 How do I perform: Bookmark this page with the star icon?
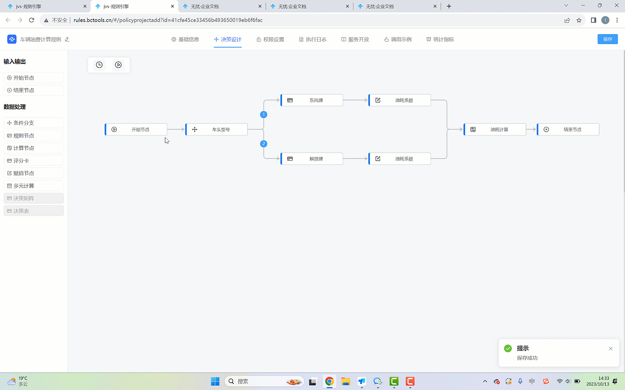pyautogui.click(x=579, y=20)
